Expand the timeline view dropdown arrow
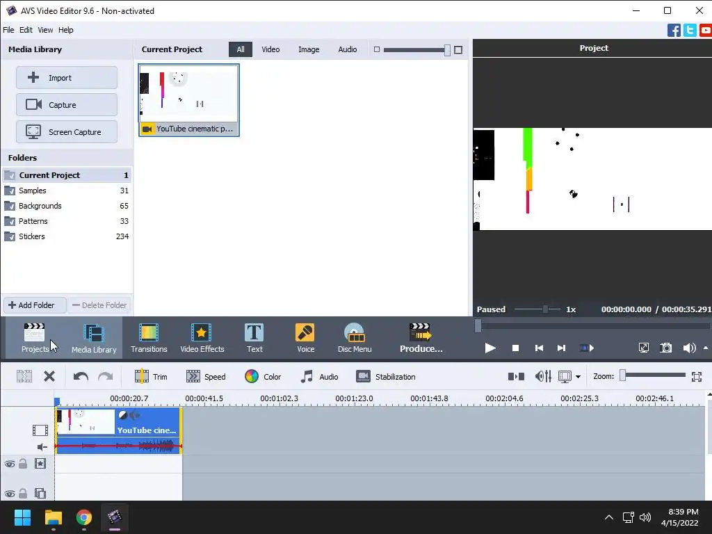This screenshot has height=534, width=712. pyautogui.click(x=578, y=377)
